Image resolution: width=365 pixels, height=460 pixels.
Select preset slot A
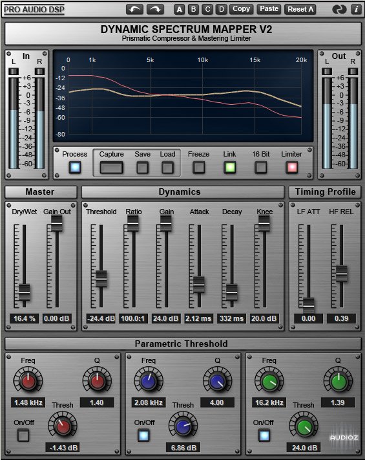click(180, 10)
